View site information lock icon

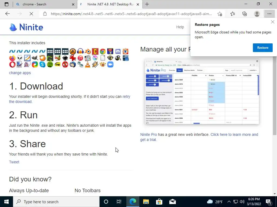[x=45, y=14]
